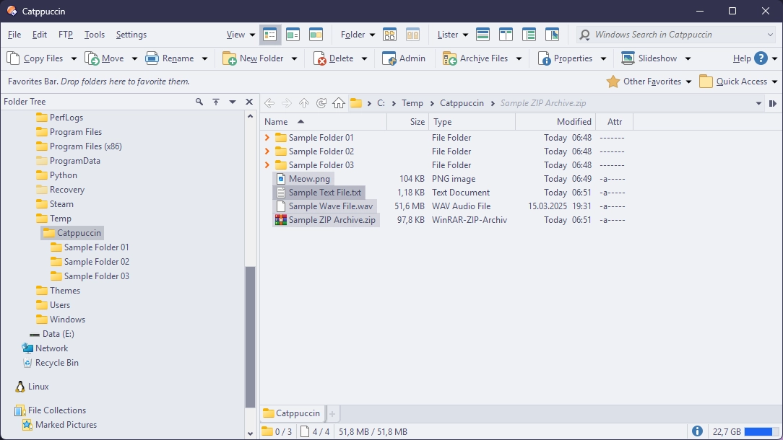Click the Move button
The width and height of the screenshot is (783, 440).
point(105,58)
